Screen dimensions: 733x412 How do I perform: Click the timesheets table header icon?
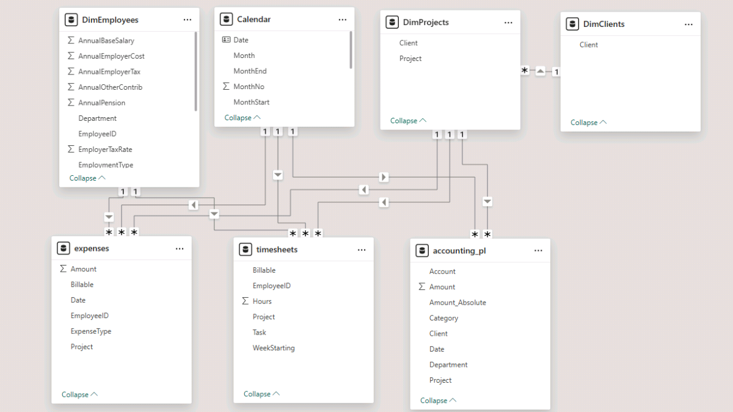(x=246, y=250)
